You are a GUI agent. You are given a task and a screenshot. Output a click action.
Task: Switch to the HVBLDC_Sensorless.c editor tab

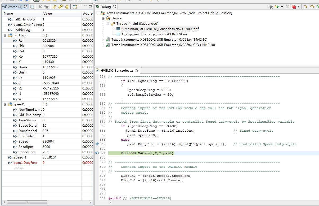[117, 71]
